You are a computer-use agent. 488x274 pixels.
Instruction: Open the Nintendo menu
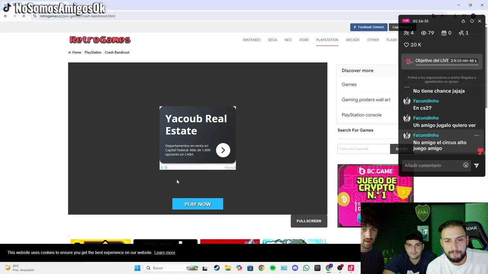pos(252,40)
